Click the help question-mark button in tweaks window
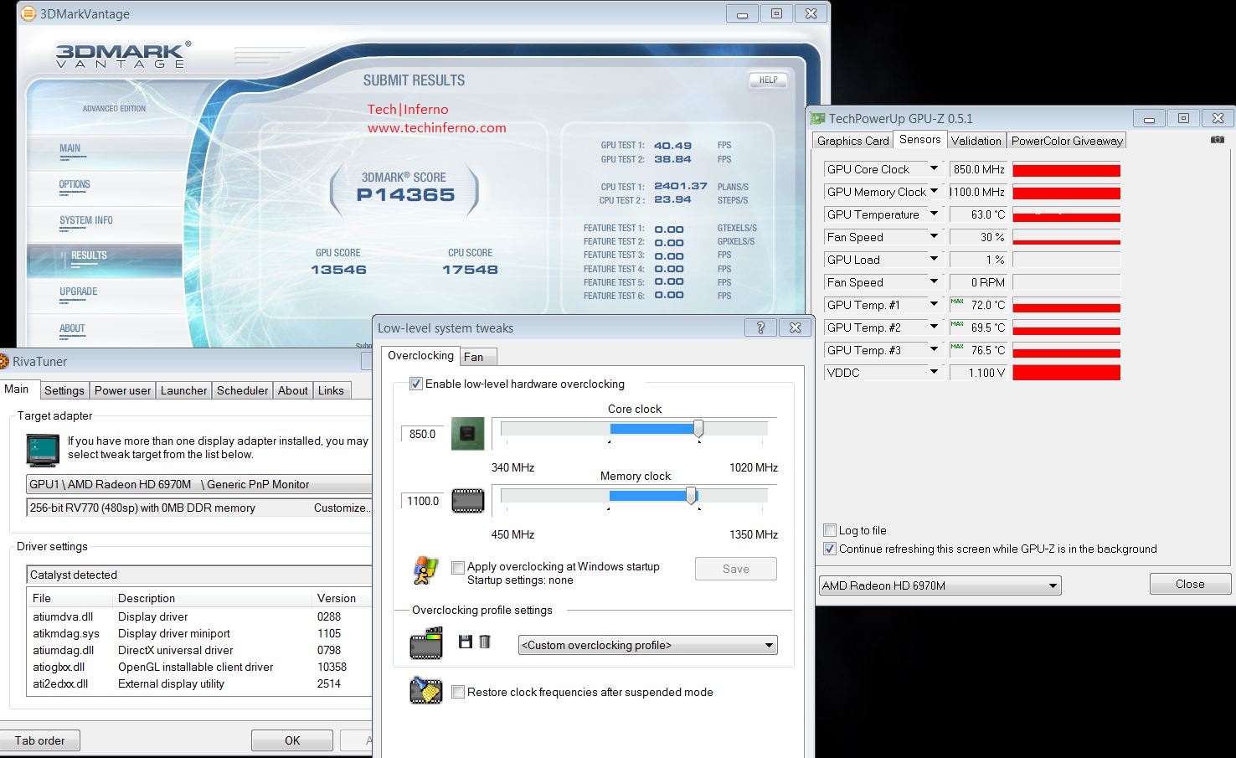Screen dimensions: 1236x758 (x=760, y=327)
